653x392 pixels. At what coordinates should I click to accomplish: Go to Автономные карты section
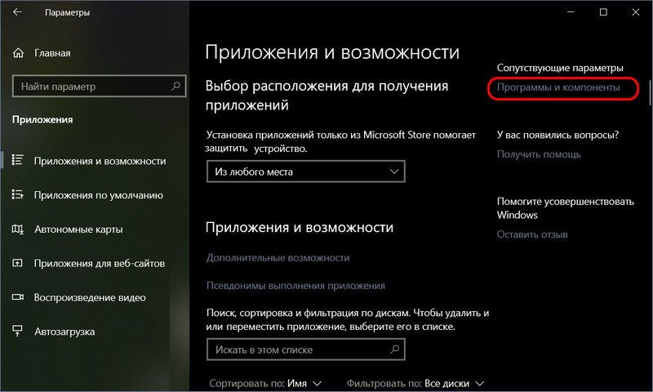point(78,229)
